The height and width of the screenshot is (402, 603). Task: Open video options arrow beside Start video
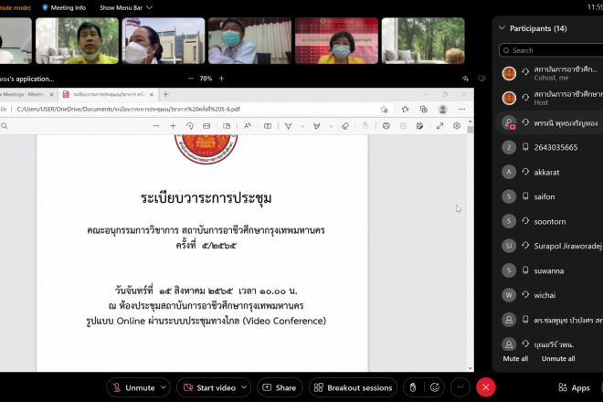pos(244,387)
